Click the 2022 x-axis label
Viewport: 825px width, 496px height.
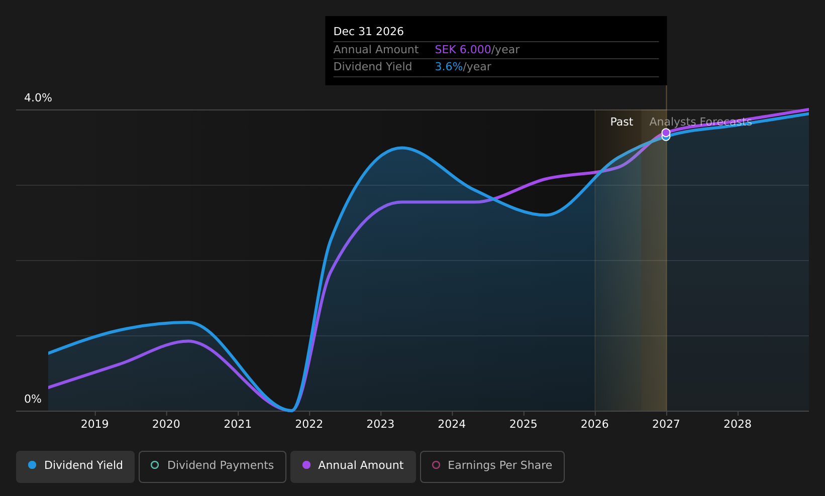pos(309,424)
